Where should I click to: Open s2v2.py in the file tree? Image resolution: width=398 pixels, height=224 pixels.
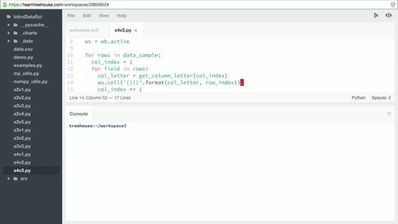[22, 98]
